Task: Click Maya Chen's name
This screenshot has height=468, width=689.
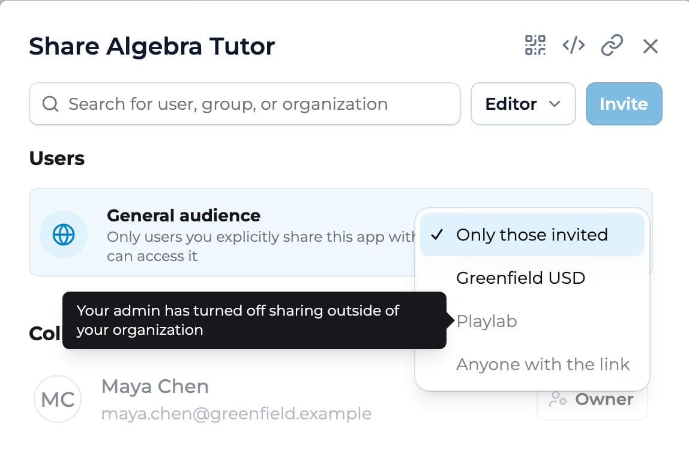Action: click(x=155, y=386)
